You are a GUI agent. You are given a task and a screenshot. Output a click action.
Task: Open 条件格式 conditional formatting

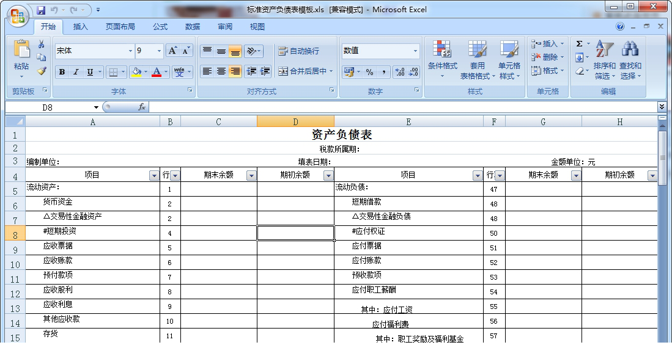[x=442, y=60]
